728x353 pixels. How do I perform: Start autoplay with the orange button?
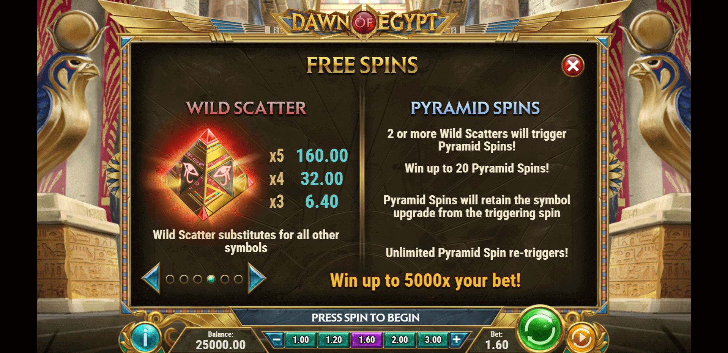[x=581, y=337]
